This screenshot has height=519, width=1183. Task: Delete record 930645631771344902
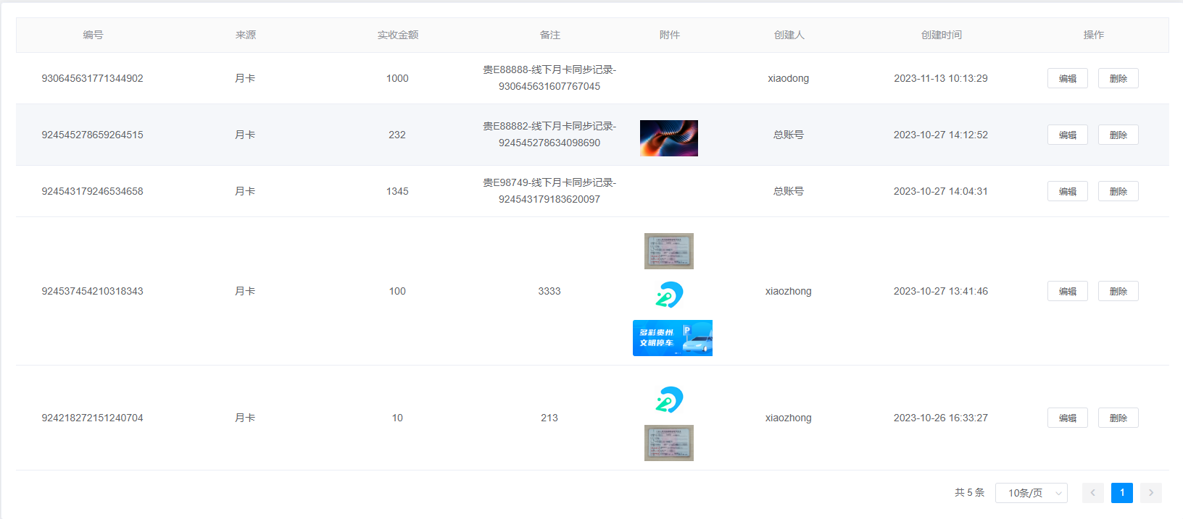(1118, 78)
